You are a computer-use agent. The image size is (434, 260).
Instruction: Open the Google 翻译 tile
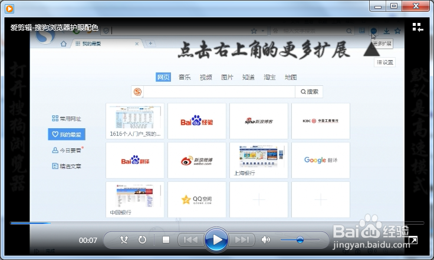coord(321,161)
